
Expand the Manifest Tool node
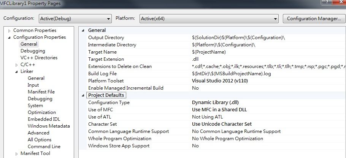17,153
